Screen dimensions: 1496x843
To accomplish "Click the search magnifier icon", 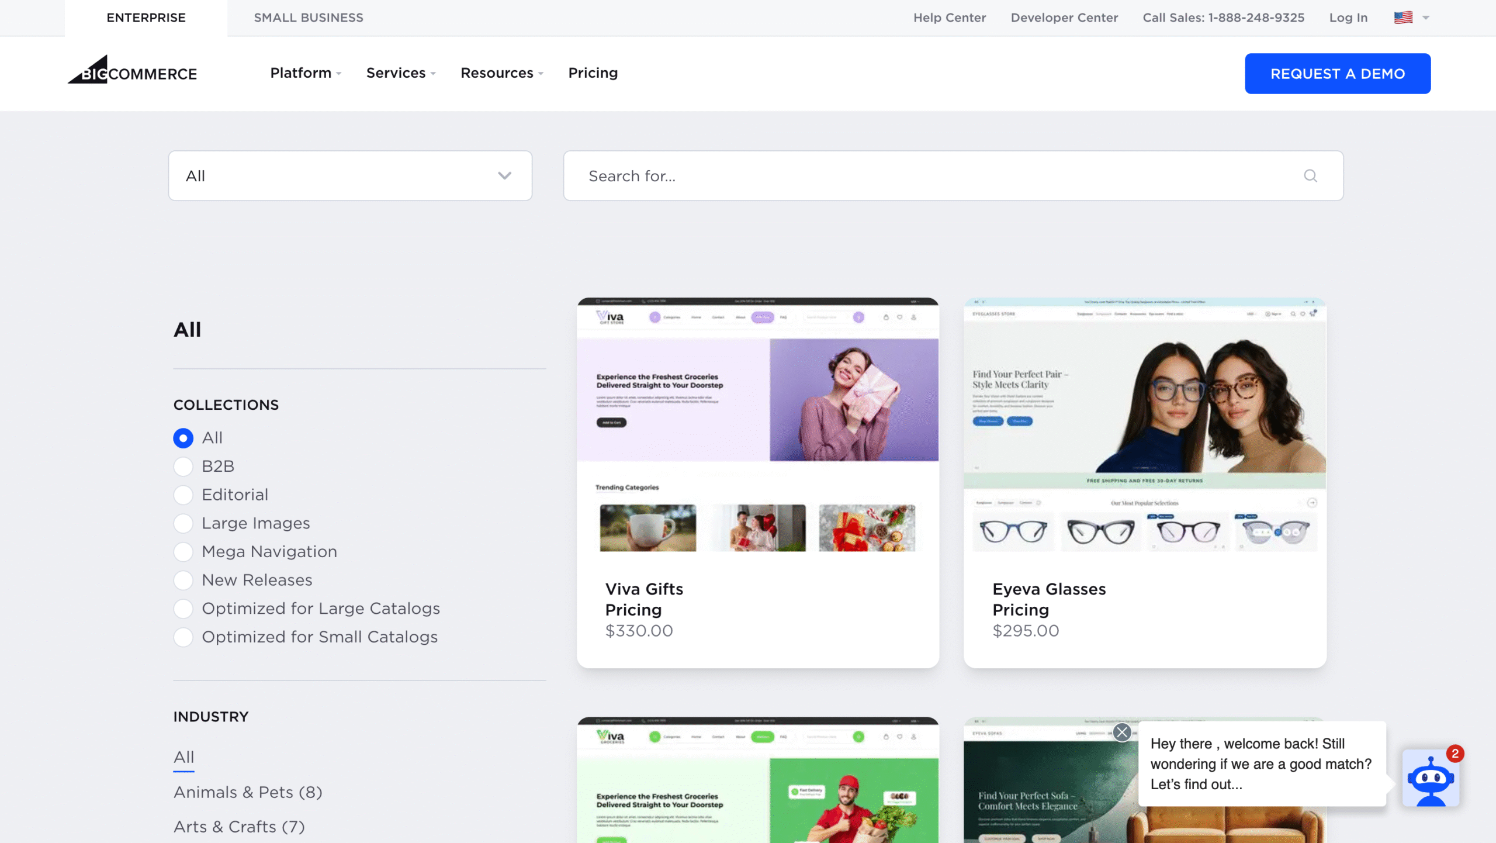I will tap(1310, 176).
